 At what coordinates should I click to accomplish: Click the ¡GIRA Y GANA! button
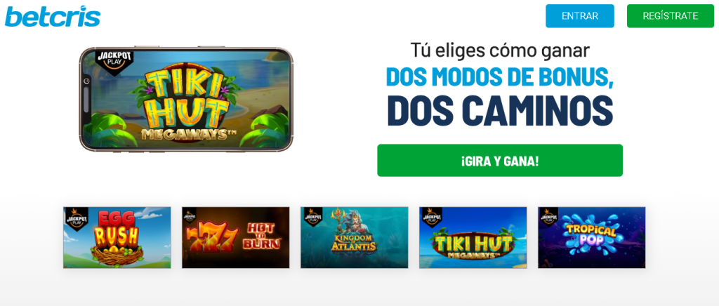500,160
